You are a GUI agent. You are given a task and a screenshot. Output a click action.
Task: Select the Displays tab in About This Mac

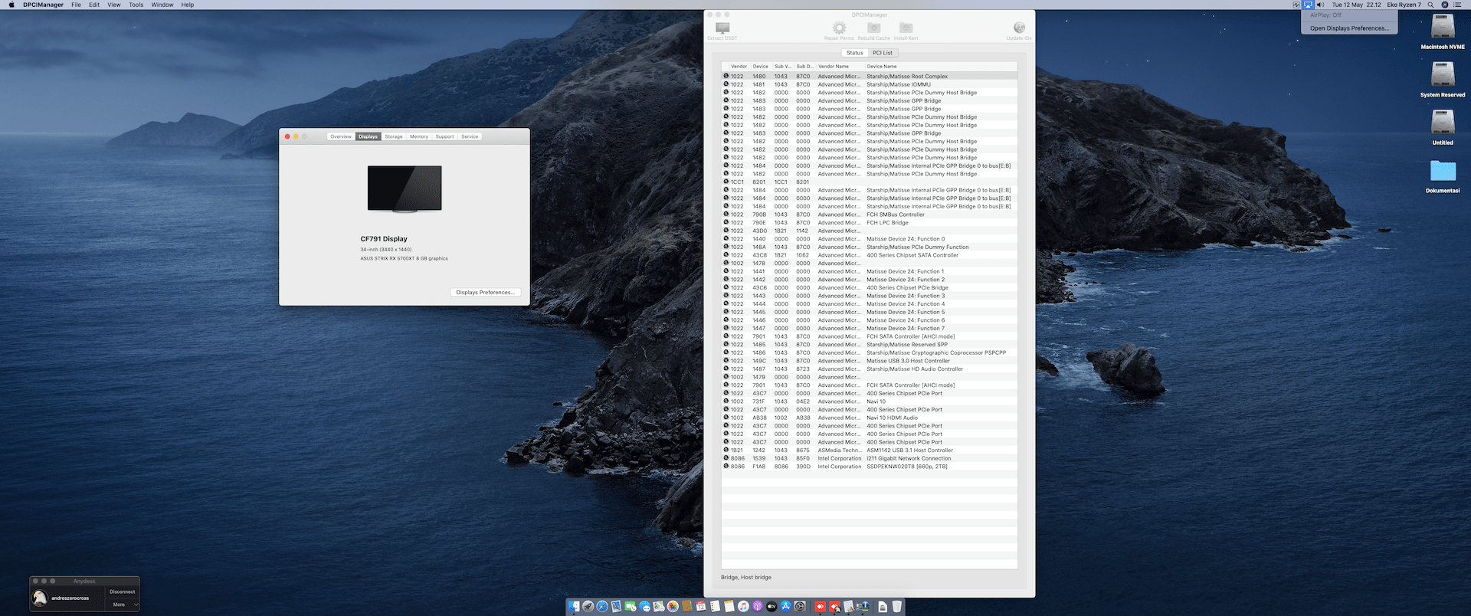(x=368, y=136)
